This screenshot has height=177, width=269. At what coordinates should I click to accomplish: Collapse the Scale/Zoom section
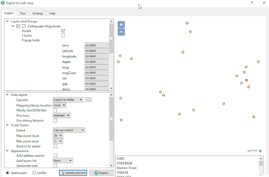tap(8, 125)
